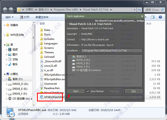
Task: Click the search magnifier icon
Action: tap(162, 10)
